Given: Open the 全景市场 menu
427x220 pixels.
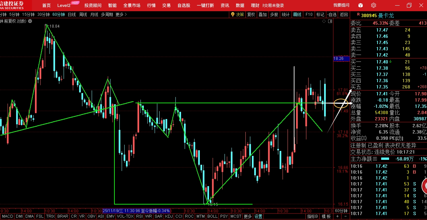Looking at the screenshot, I should coord(132,5).
